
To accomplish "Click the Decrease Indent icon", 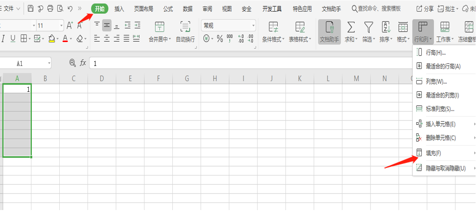I will coord(127,26).
